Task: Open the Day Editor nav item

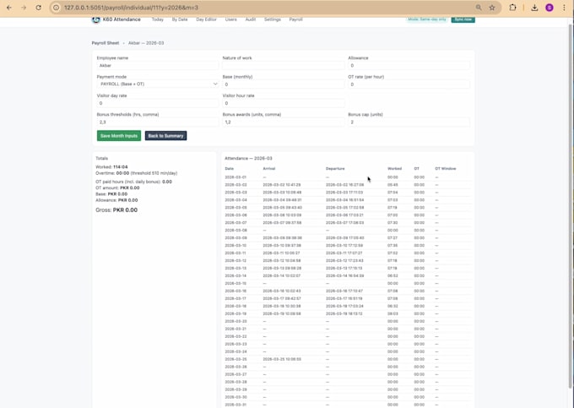Action: (206, 19)
